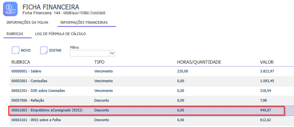Select the INSS sobre a Folha row
Viewport: 294px width, 127px height.
(x=152, y=120)
